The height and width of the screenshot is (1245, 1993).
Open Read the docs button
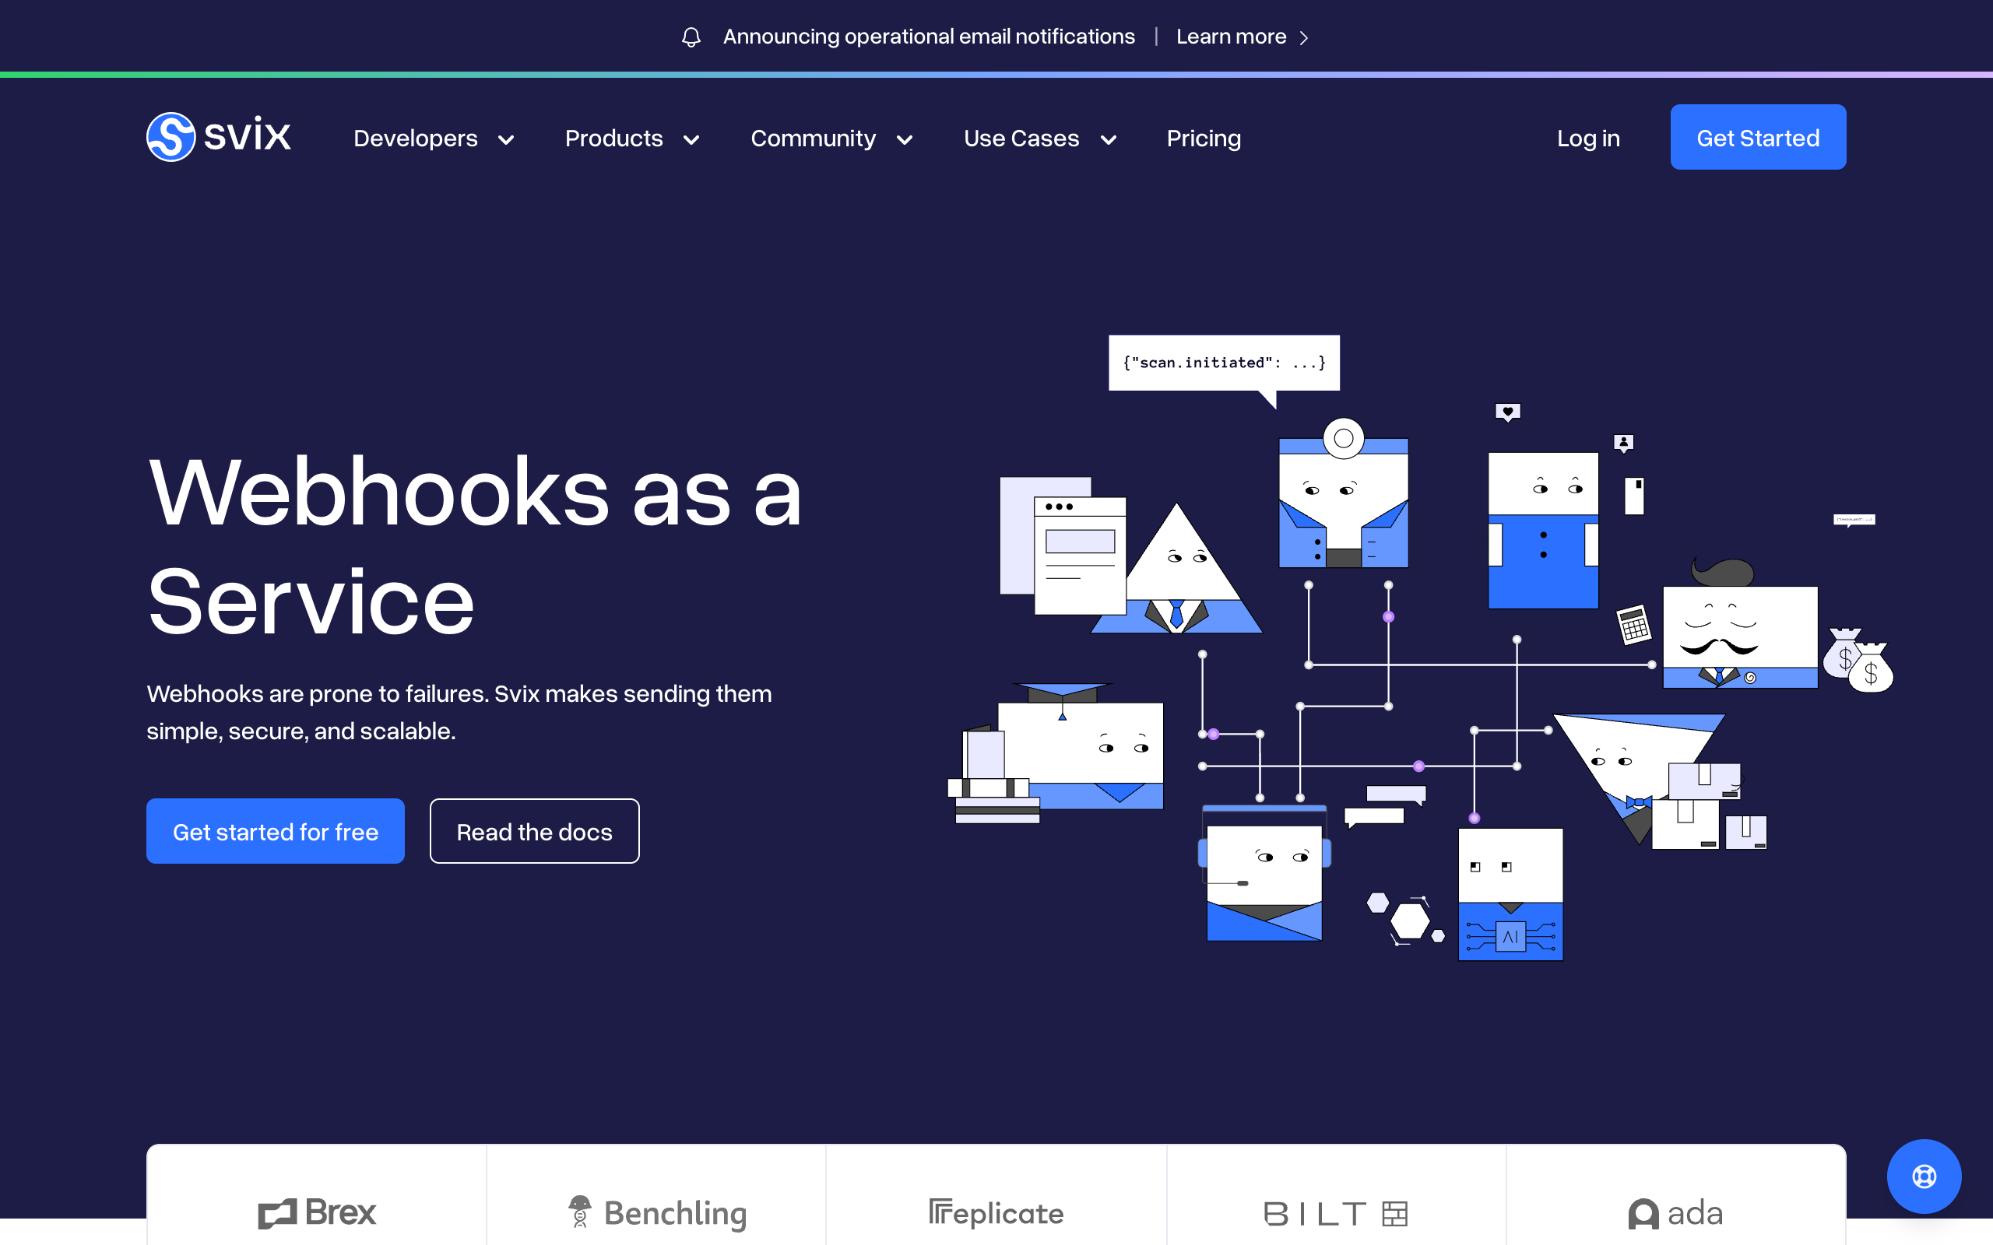click(x=535, y=832)
